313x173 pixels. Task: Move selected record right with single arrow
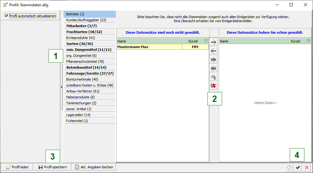pyautogui.click(x=214, y=42)
